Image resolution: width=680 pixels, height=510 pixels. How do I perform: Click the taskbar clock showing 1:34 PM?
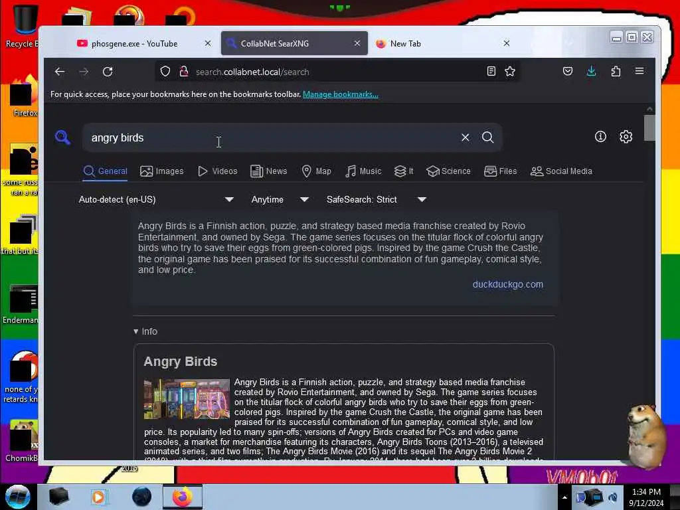click(x=646, y=497)
